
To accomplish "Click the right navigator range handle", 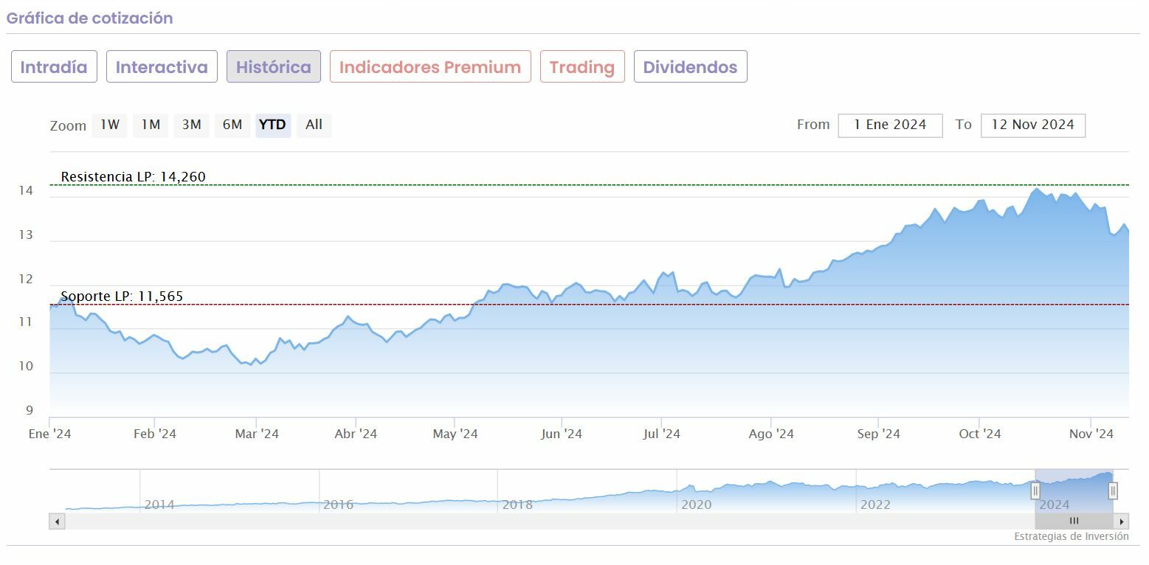I will tap(1113, 491).
